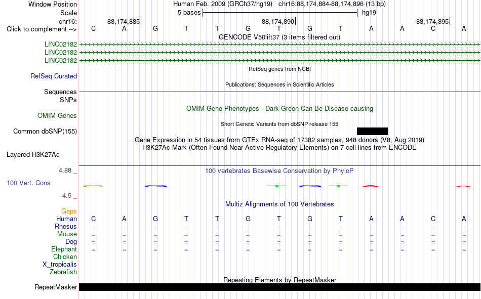Select the Elephant species label
The image size is (481, 299).
click(64, 249)
